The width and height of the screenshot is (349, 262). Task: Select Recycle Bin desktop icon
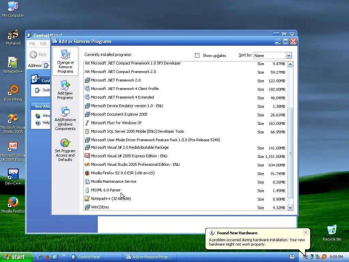(x=332, y=233)
